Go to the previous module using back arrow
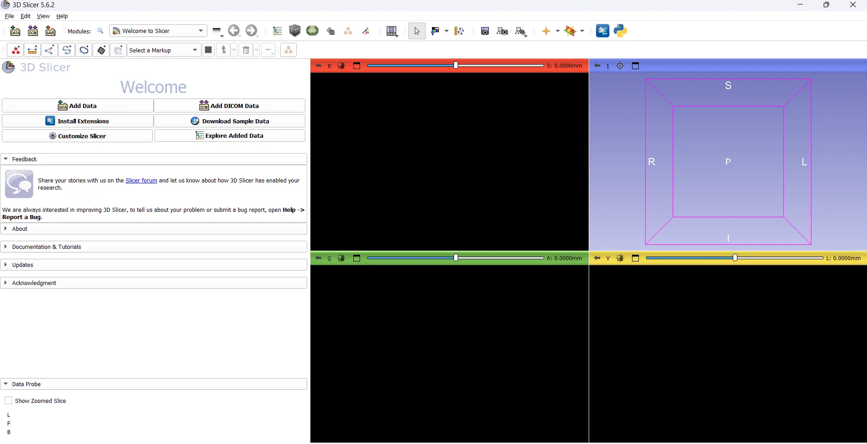 pyautogui.click(x=234, y=31)
